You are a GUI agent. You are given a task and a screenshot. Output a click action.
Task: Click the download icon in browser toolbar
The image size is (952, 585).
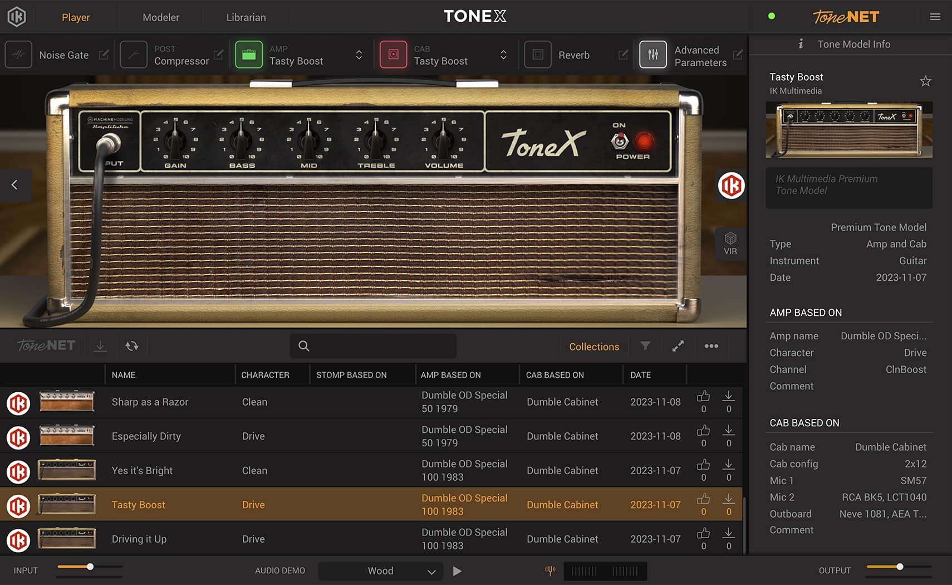pos(100,346)
